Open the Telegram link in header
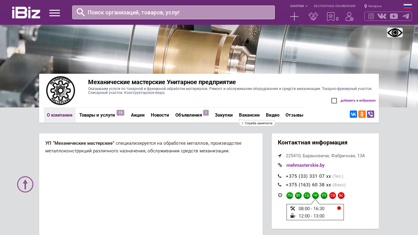This screenshot has width=418, height=235. pos(406,16)
